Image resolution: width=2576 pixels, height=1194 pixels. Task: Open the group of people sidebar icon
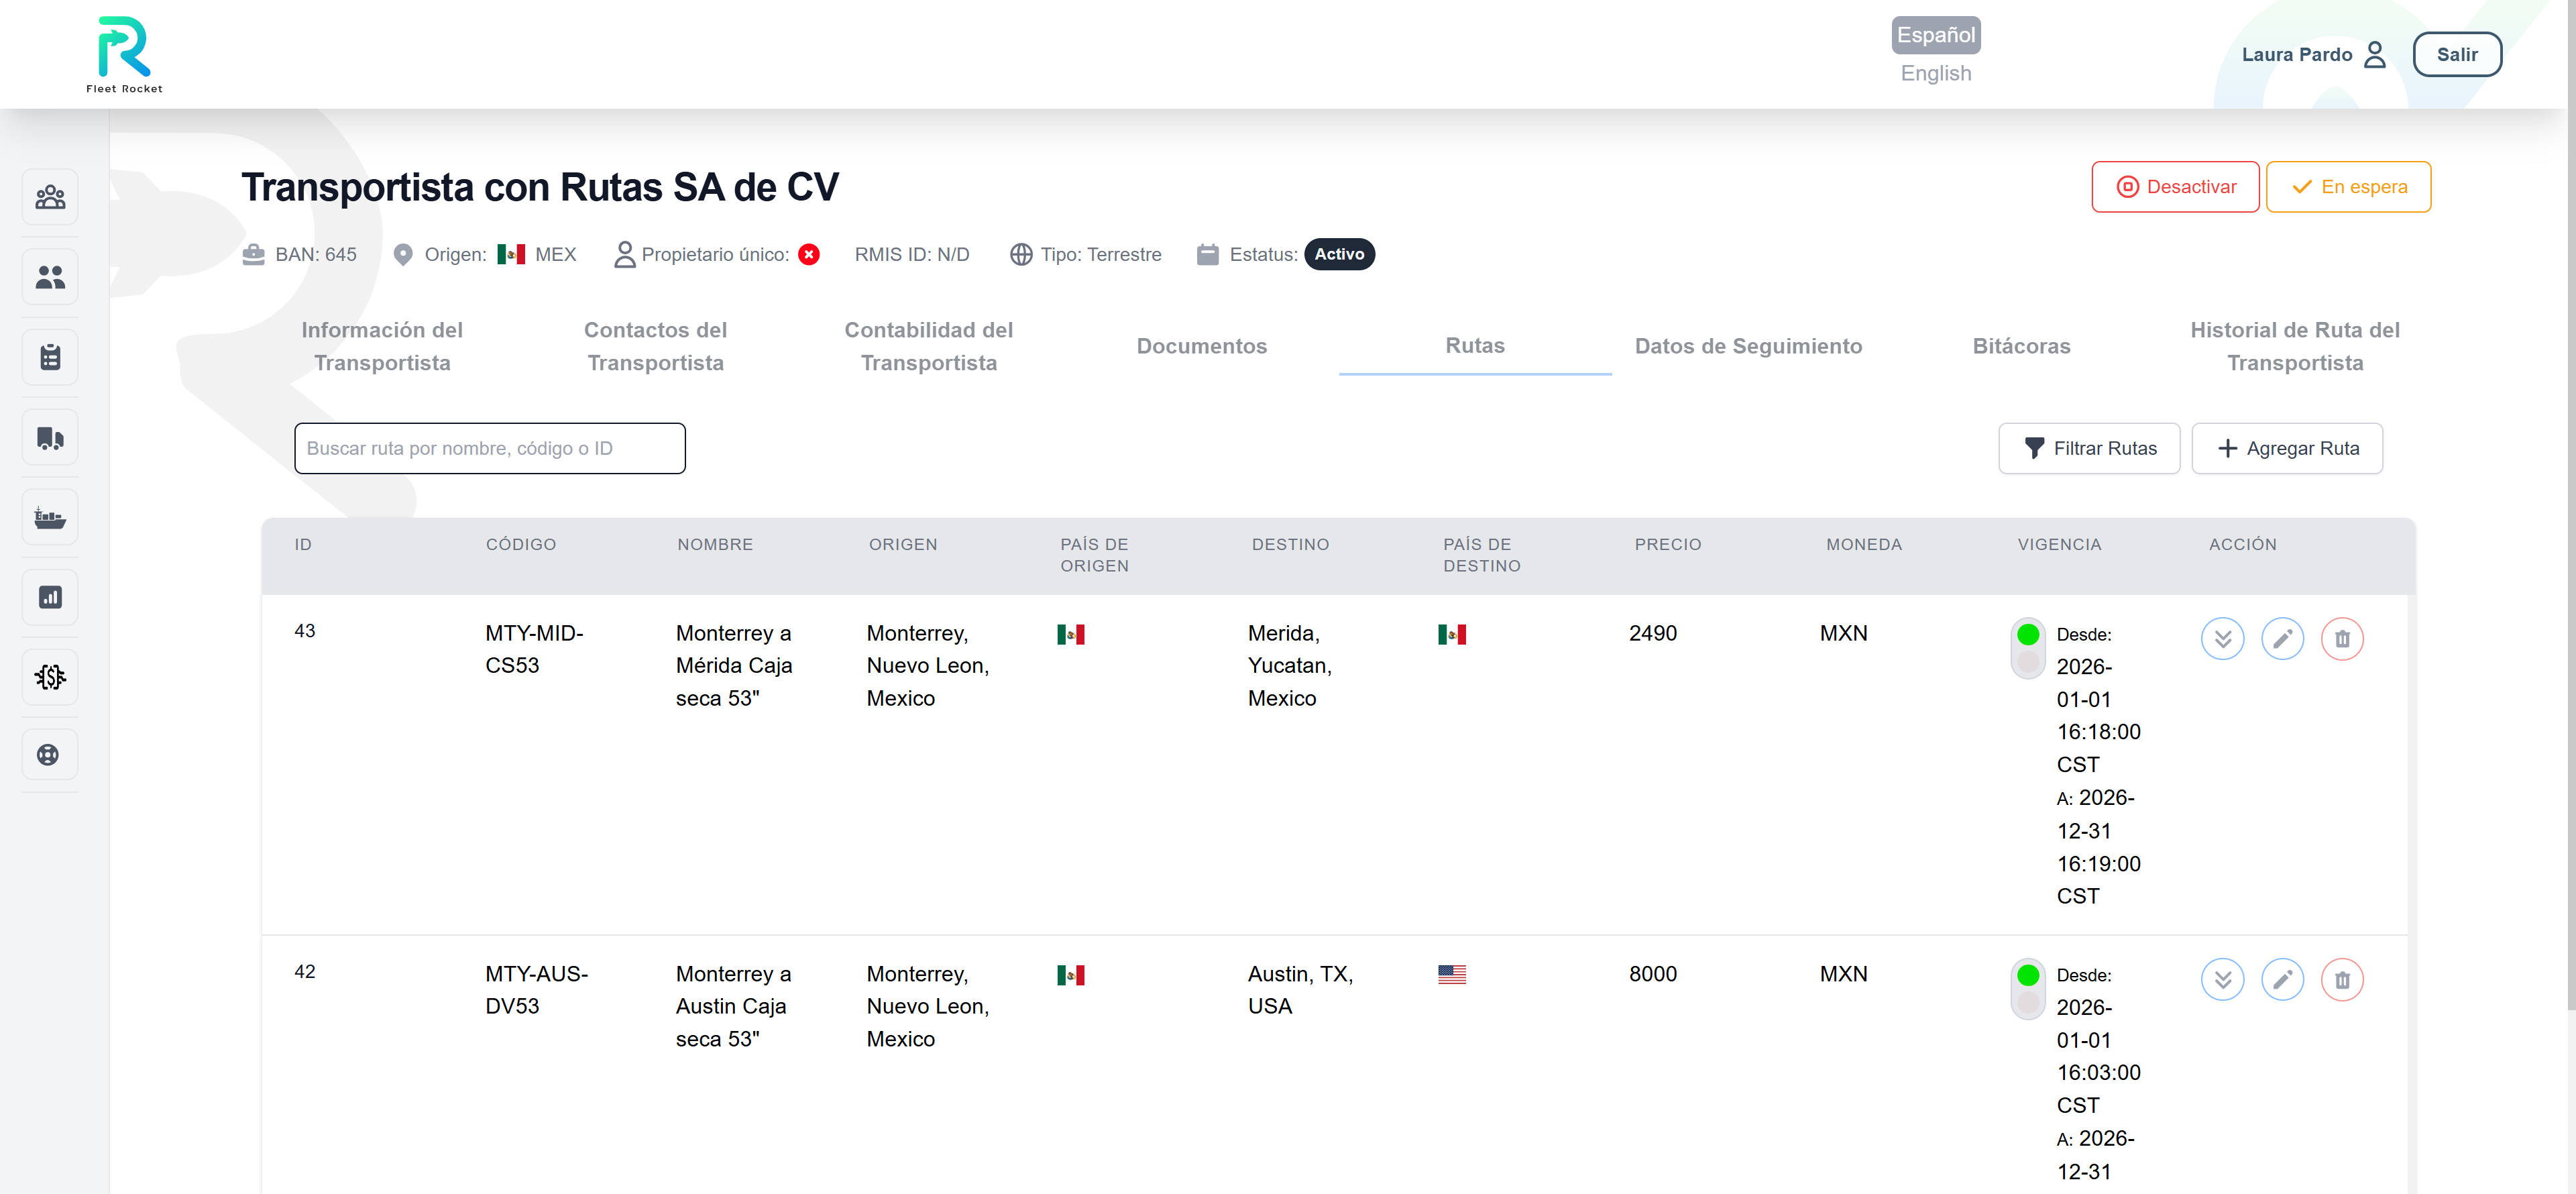50,197
